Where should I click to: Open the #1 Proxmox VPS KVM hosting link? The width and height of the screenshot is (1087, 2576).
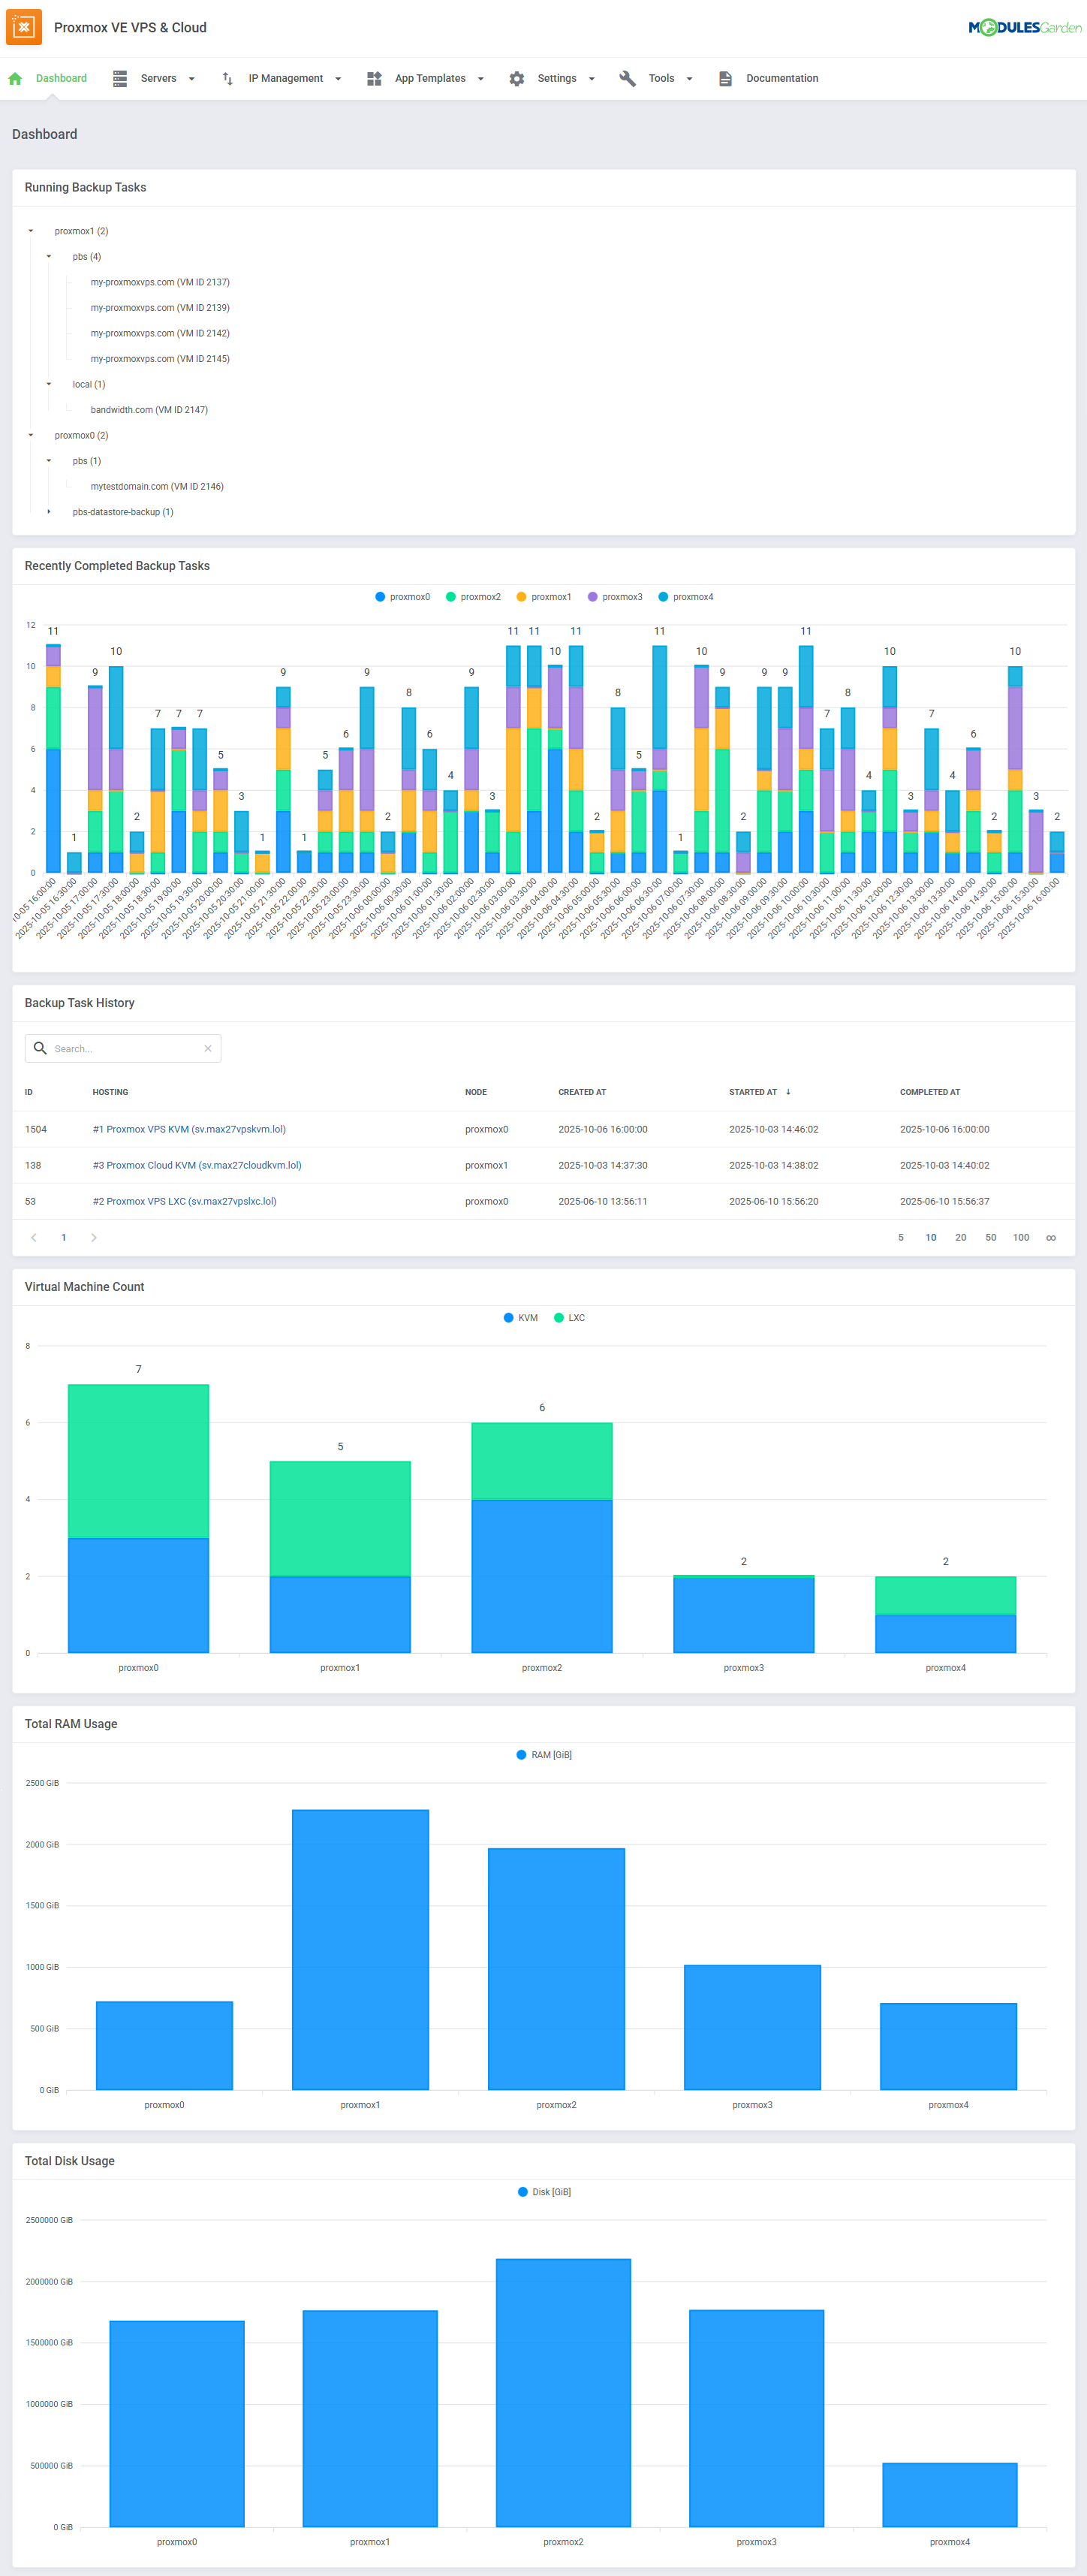[x=189, y=1129]
